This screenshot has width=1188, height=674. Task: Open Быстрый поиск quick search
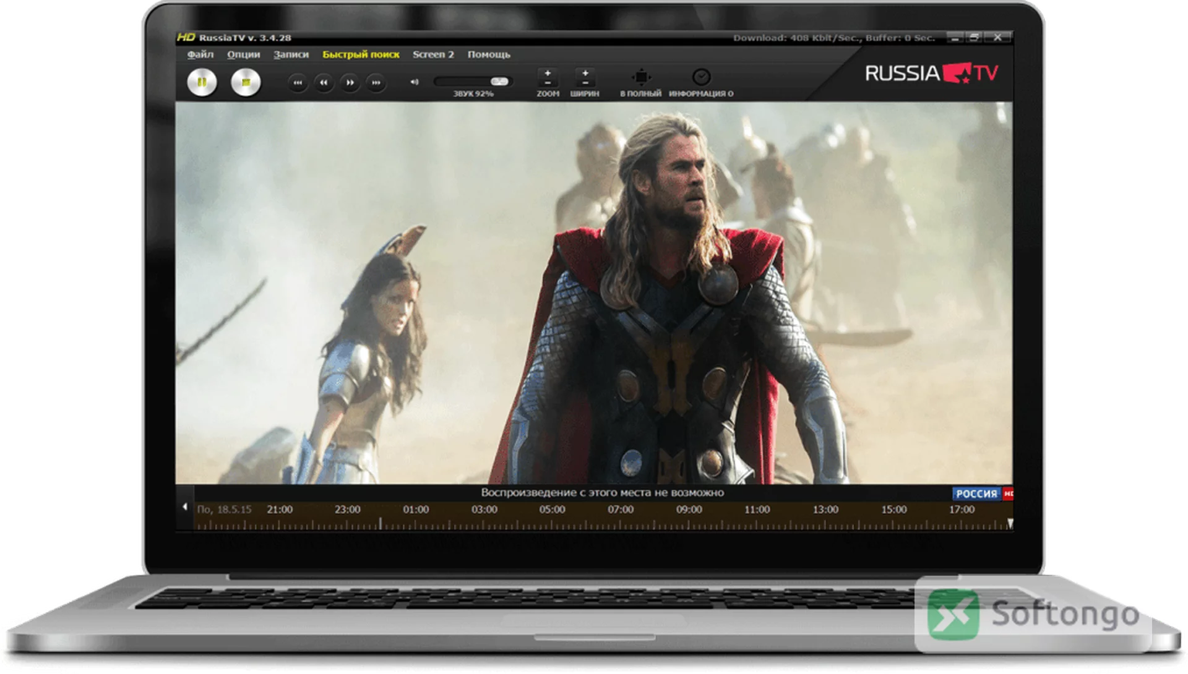coord(361,54)
